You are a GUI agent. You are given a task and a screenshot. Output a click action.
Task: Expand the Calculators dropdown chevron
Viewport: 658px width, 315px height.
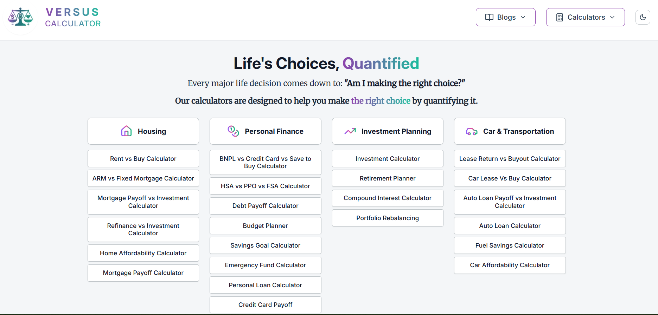tap(612, 17)
